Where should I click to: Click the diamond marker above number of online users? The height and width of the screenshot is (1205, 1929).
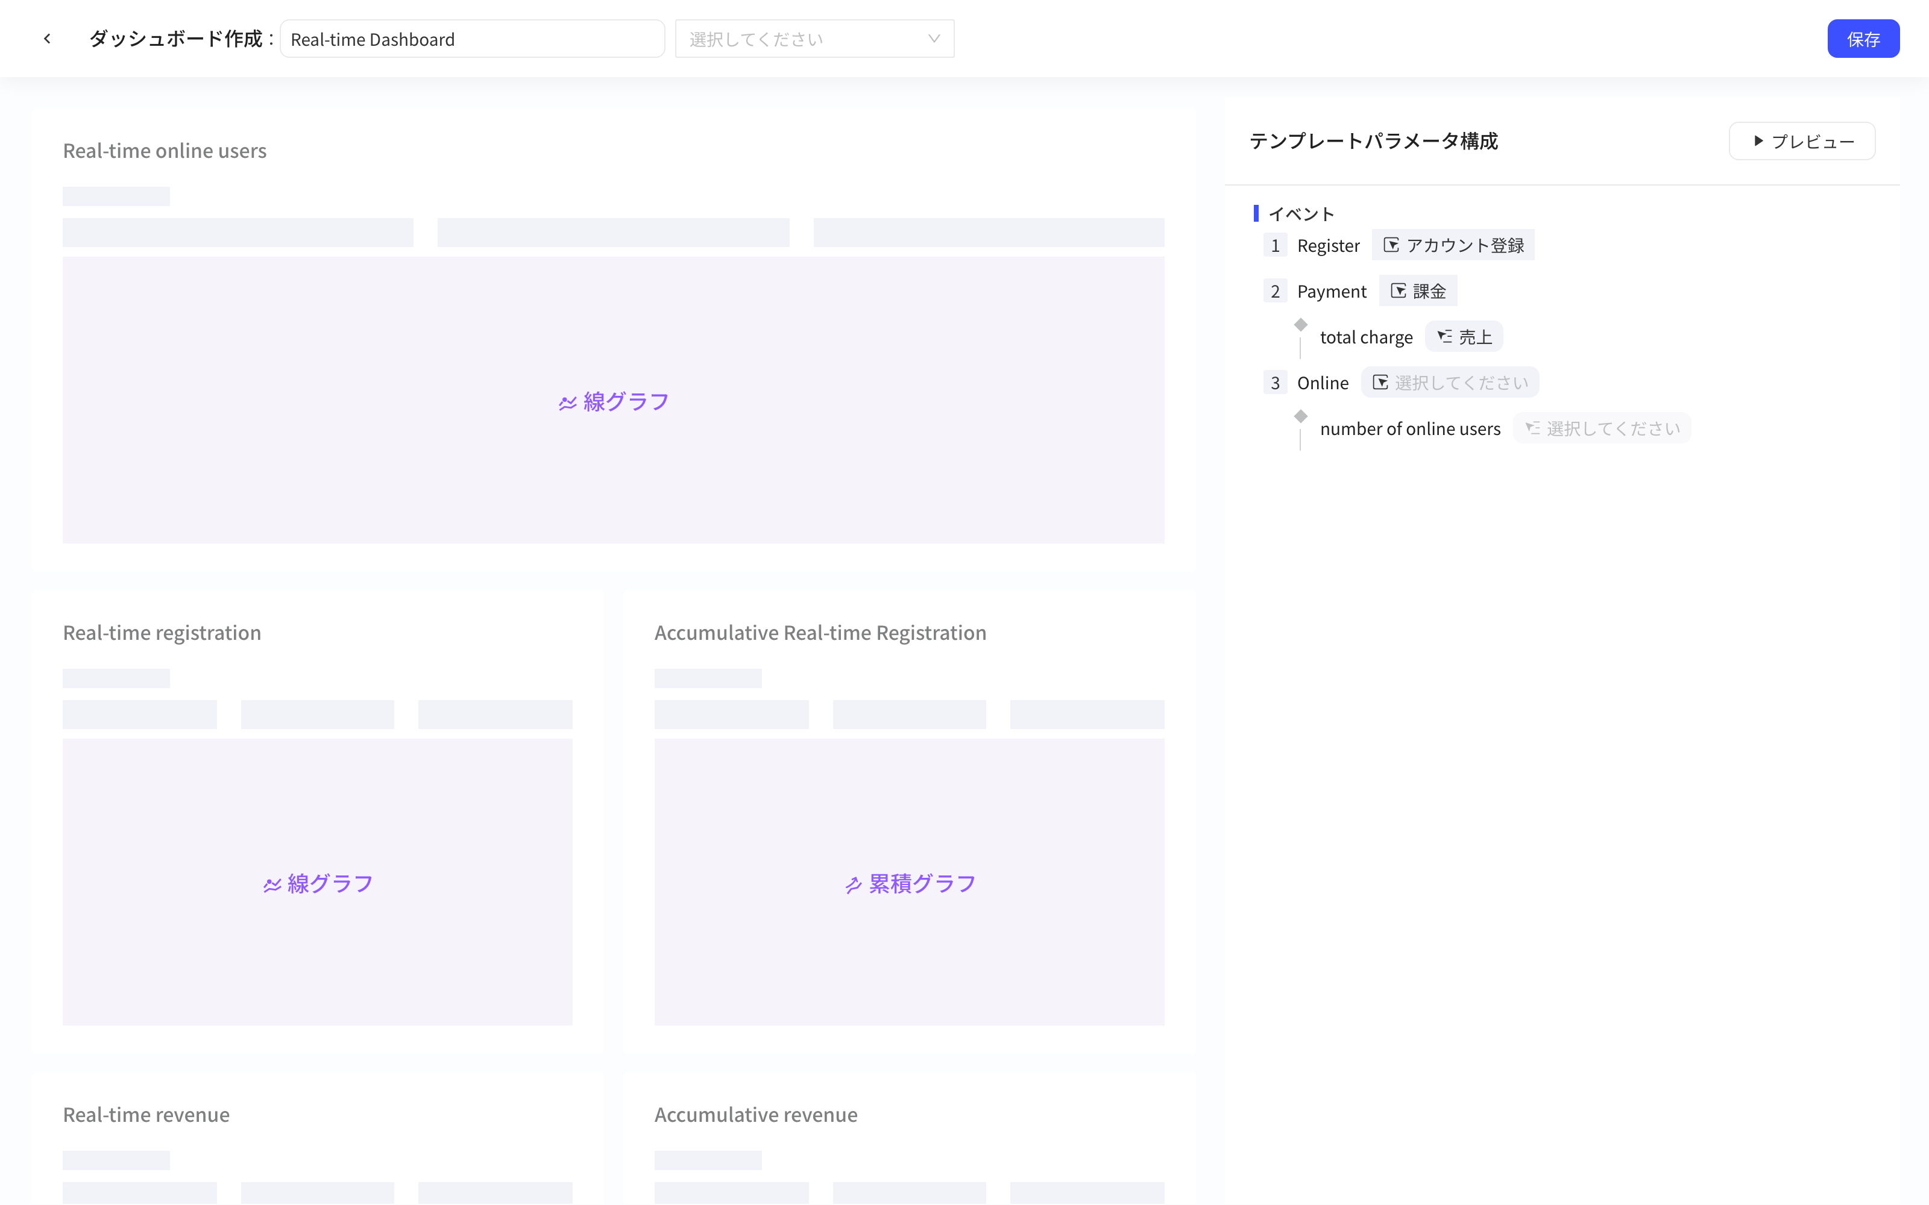coord(1300,416)
